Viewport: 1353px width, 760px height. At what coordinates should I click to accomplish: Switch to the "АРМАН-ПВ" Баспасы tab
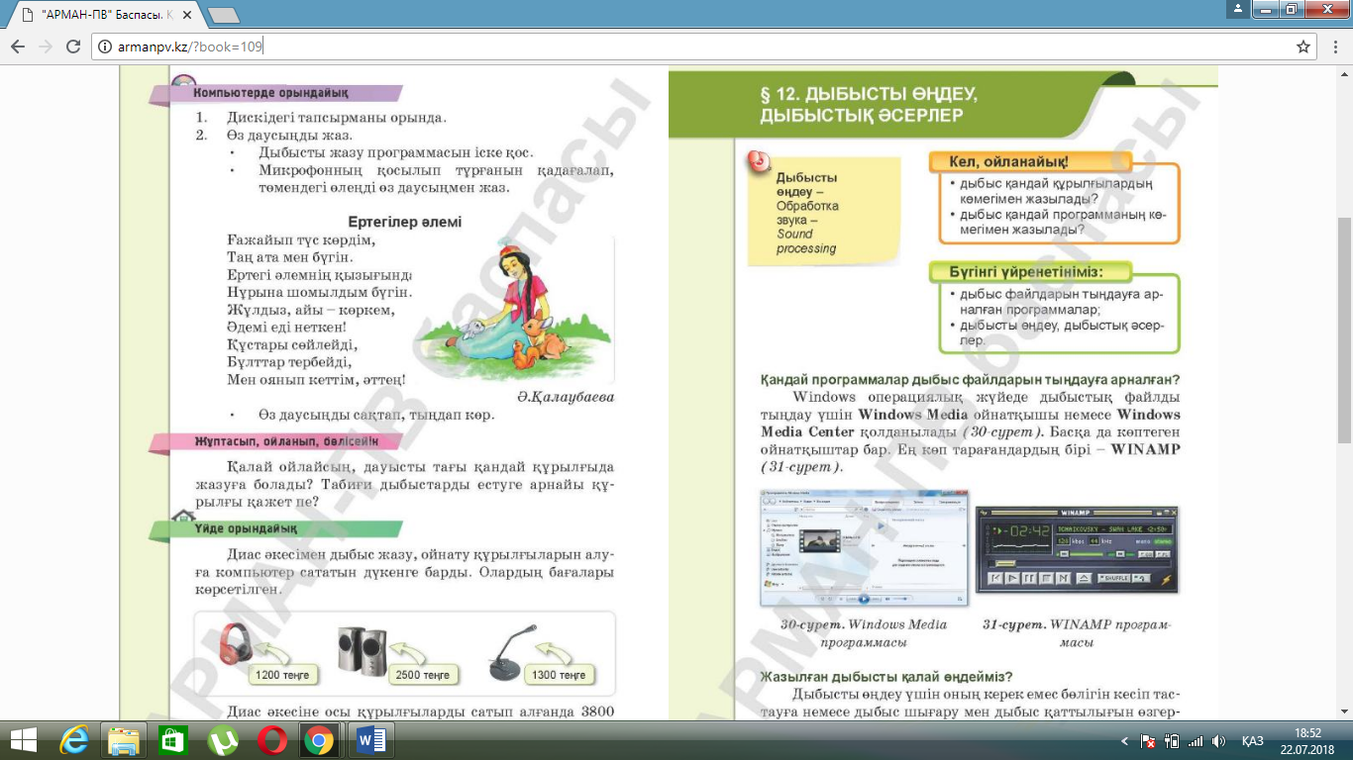(x=103, y=15)
